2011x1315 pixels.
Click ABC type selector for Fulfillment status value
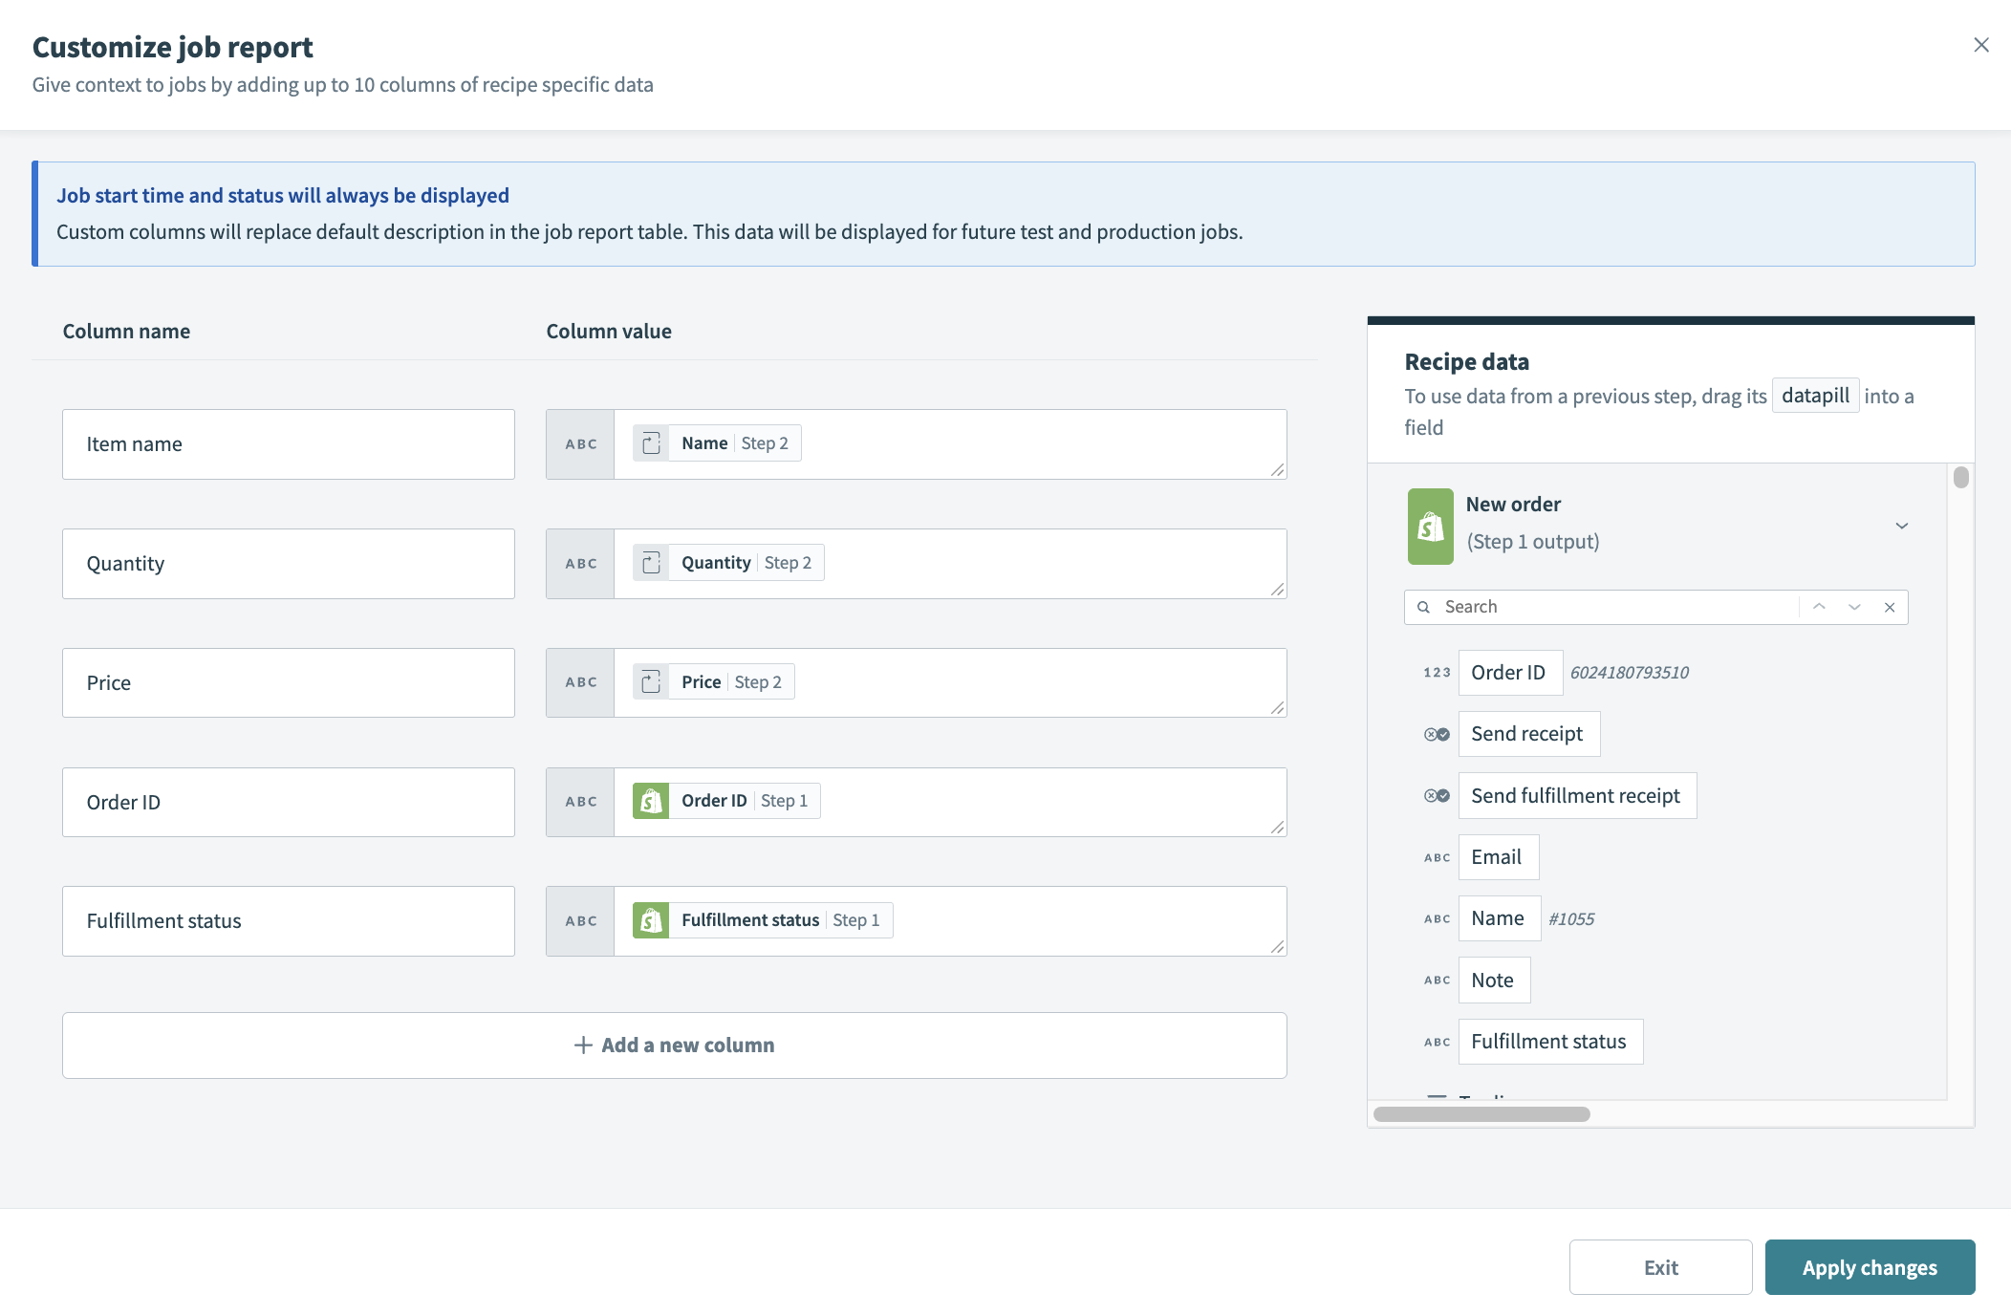[x=580, y=921]
